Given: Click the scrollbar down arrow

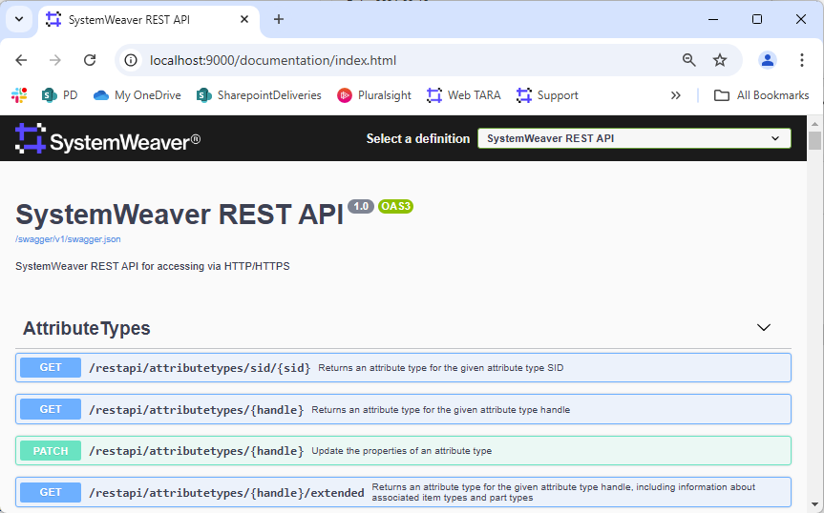Looking at the screenshot, I should pos(814,504).
